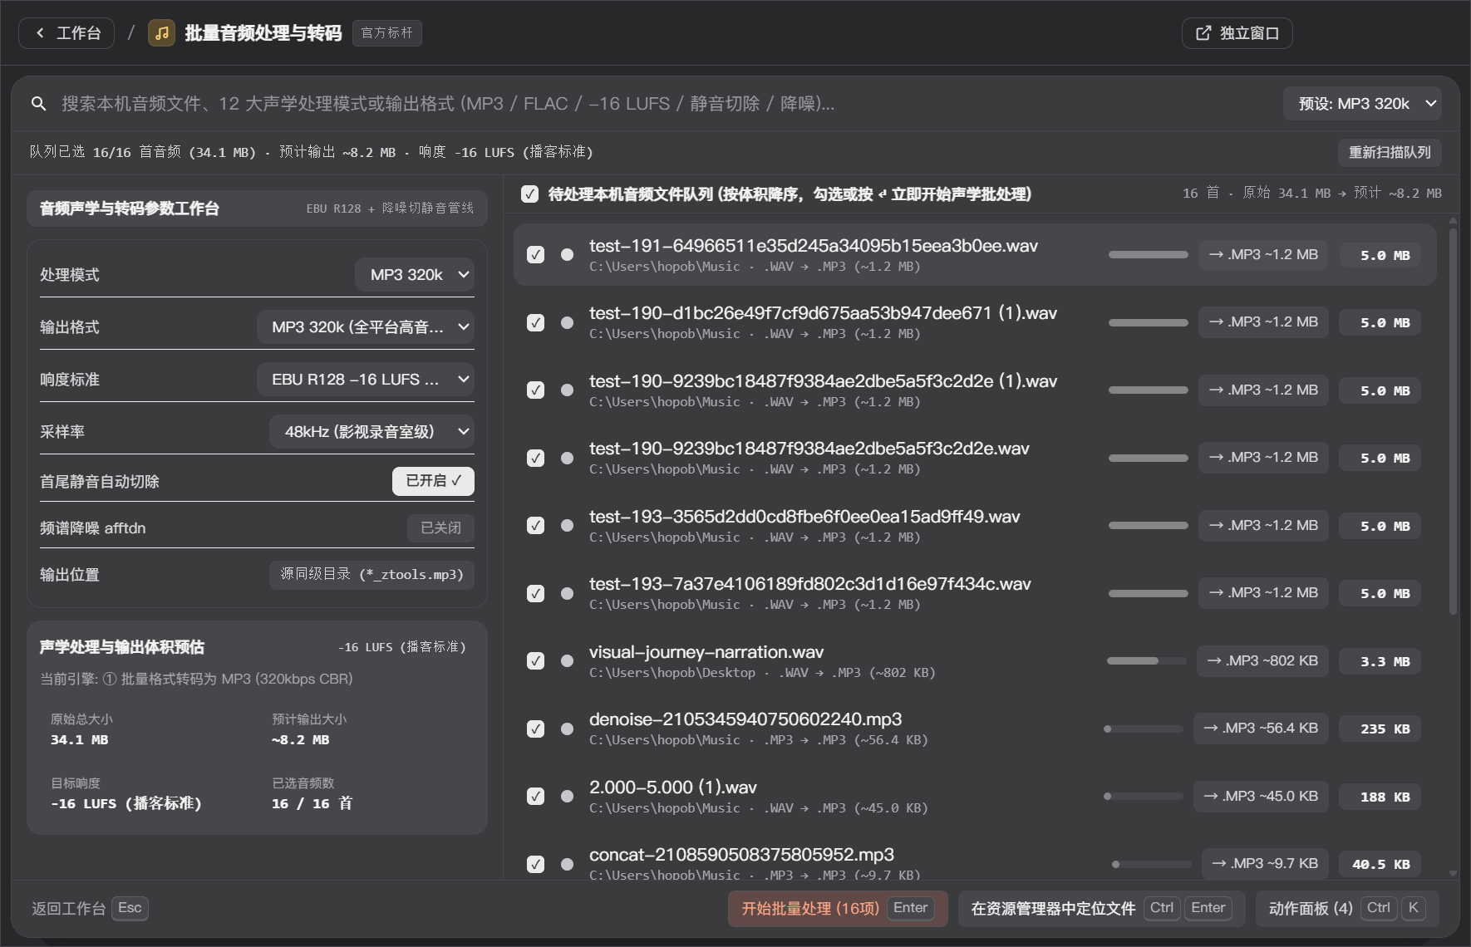Select test-190-9239bc18487f9384ae2dbe5a5f3c2d2e (1).wav row
This screenshot has height=947, width=1471.
[x=975, y=390]
